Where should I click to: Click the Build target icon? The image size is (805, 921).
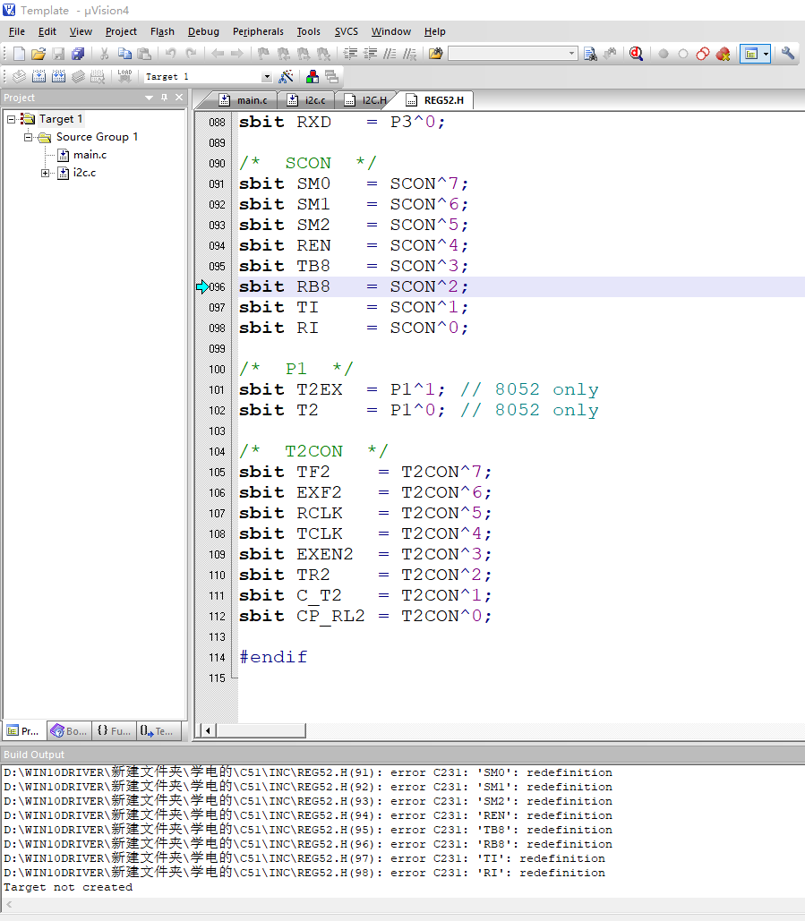[x=39, y=76]
